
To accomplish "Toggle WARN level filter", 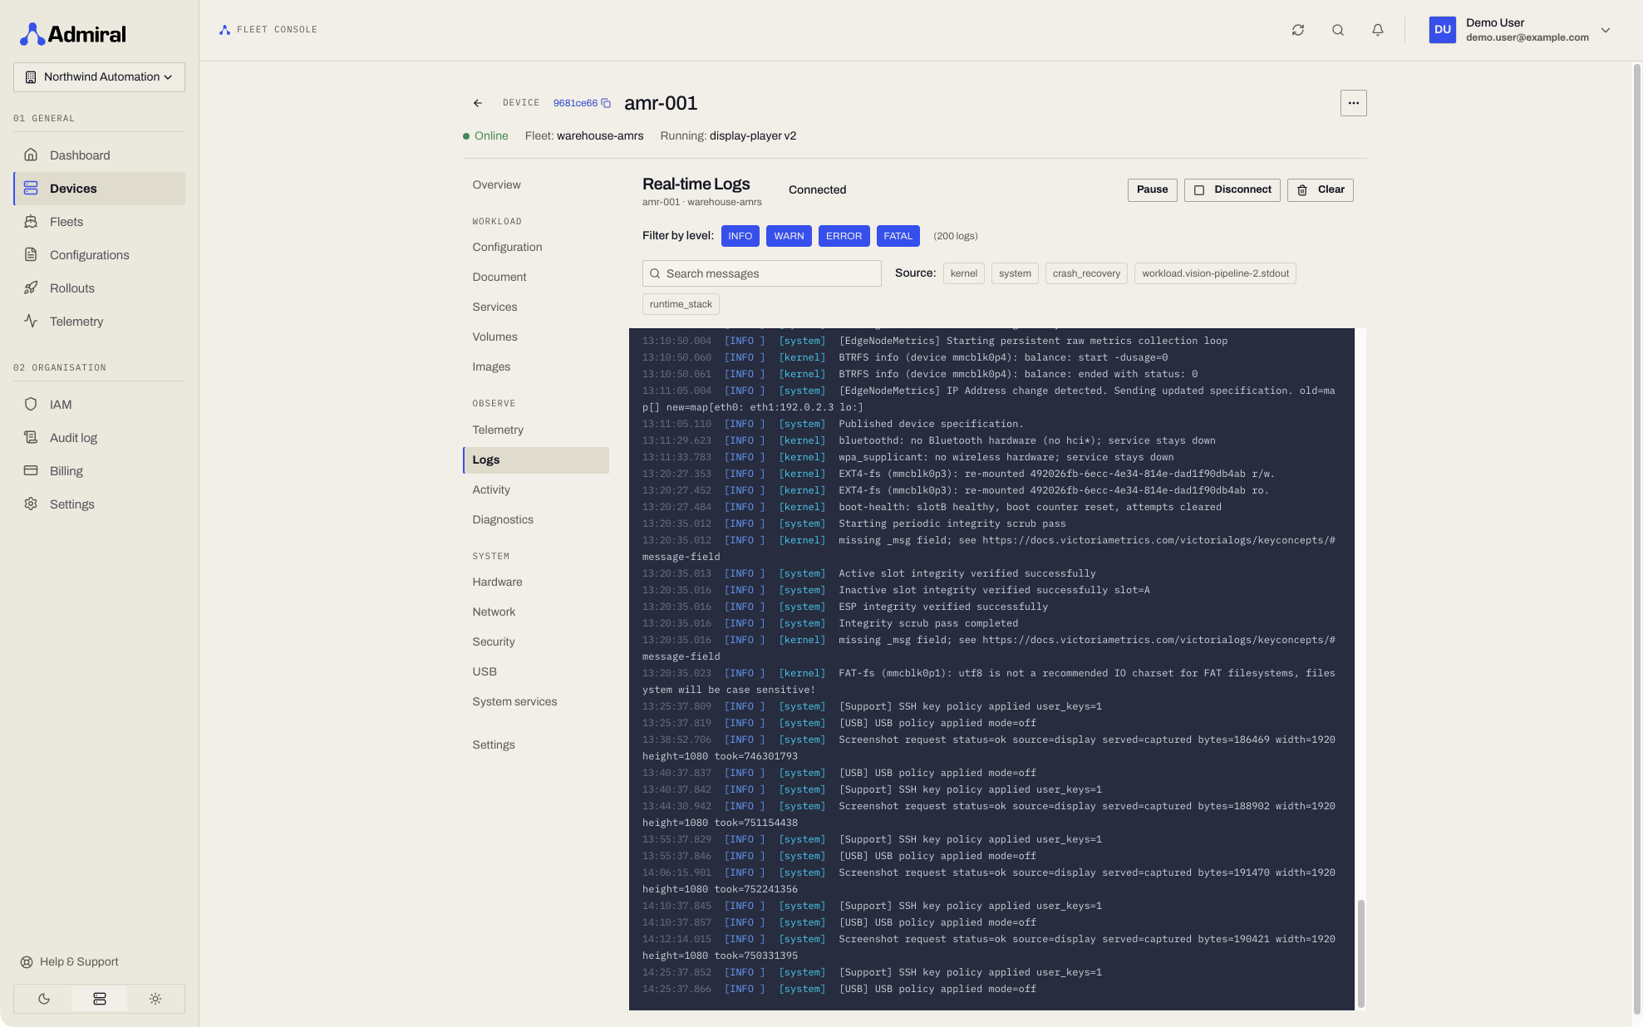I will pos(789,236).
